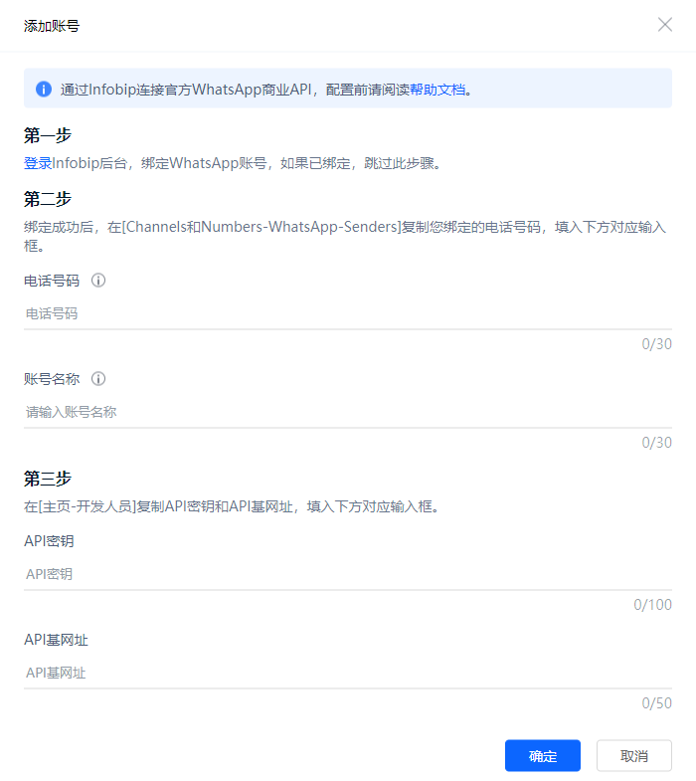696x781 pixels.
Task: Select the 第三步 heading text
Action: point(48,479)
